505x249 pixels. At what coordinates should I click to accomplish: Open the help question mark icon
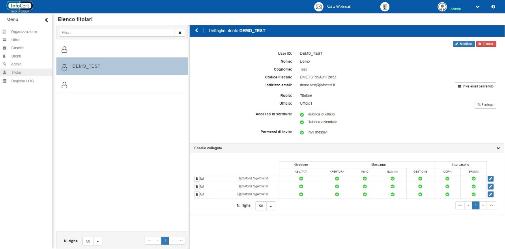493,7
